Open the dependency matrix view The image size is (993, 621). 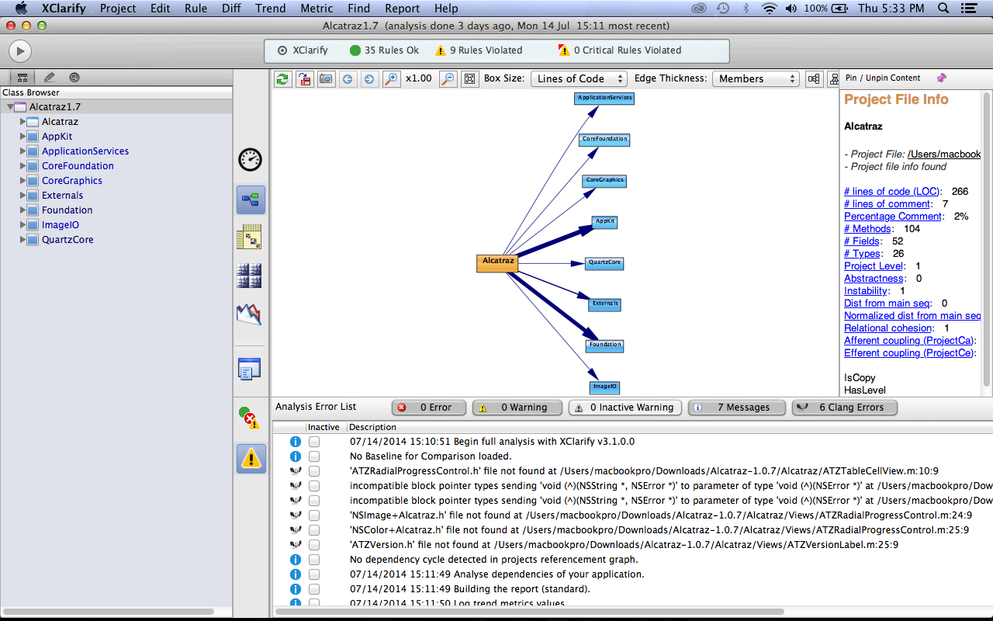coord(249,237)
